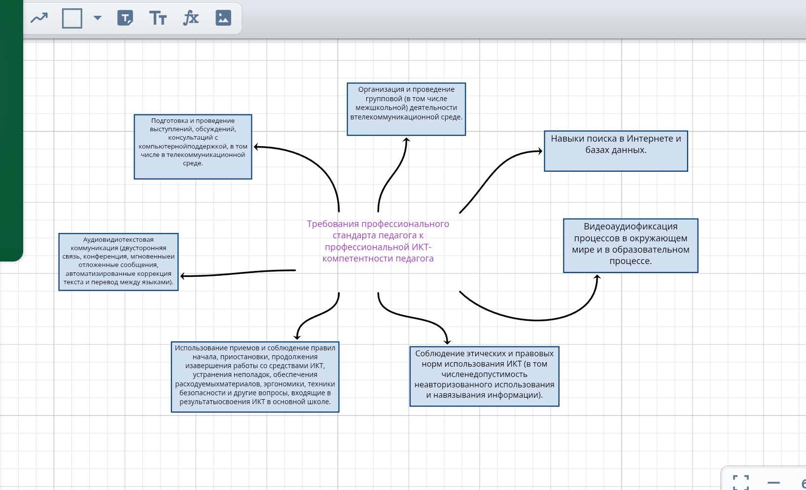This screenshot has width=806, height=490.
Task: Click the fit-to-screen frame icon
Action: tap(740, 482)
